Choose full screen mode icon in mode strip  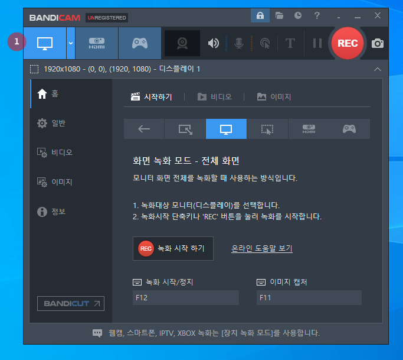click(226, 129)
